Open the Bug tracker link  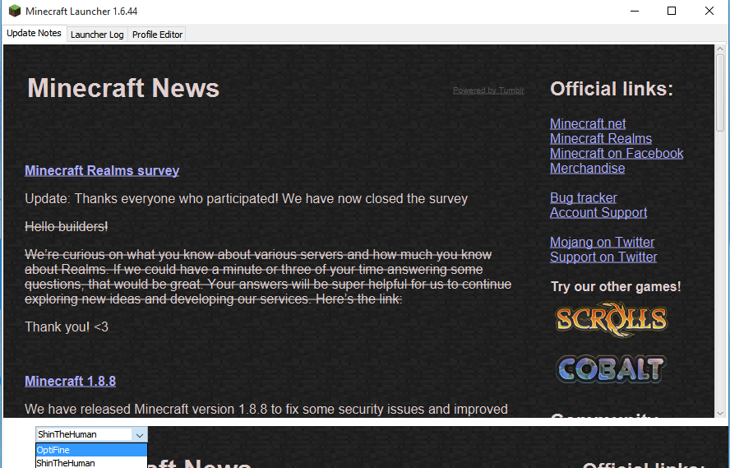point(583,198)
